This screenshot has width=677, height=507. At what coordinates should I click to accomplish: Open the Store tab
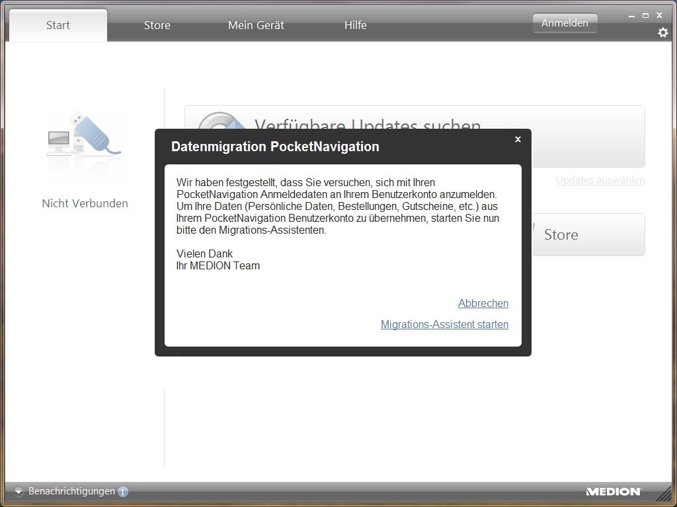pos(157,25)
